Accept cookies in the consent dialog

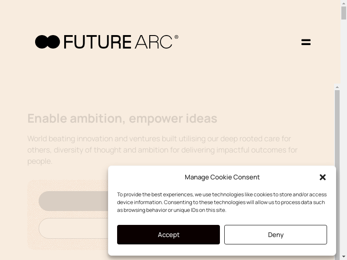tap(168, 234)
